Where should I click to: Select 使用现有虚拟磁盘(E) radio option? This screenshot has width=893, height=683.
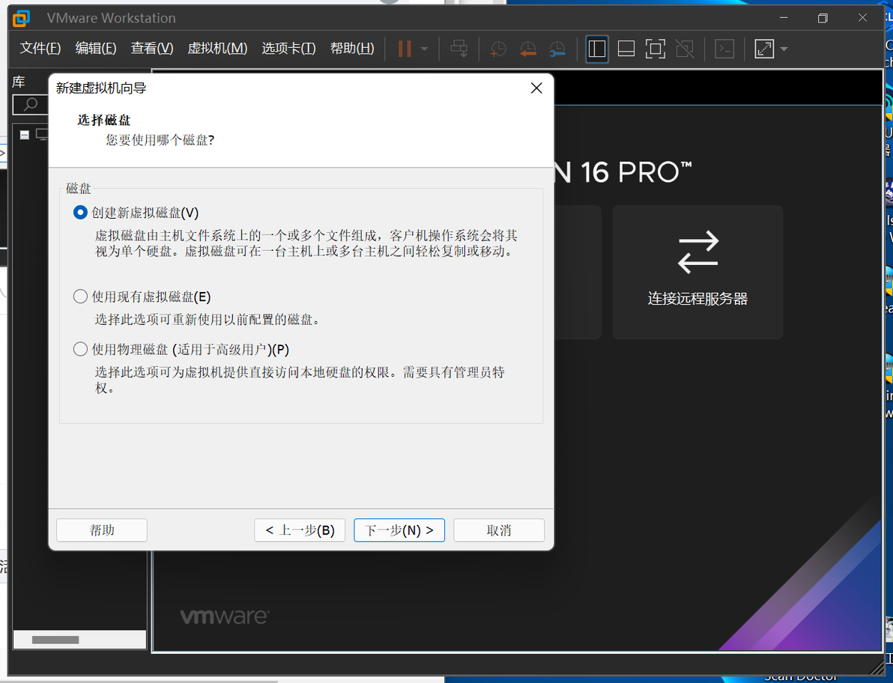[x=80, y=297]
